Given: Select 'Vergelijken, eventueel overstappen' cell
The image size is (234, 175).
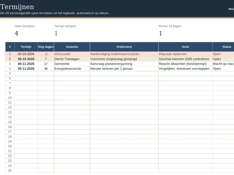Looking at the screenshot, I should 185,69.
